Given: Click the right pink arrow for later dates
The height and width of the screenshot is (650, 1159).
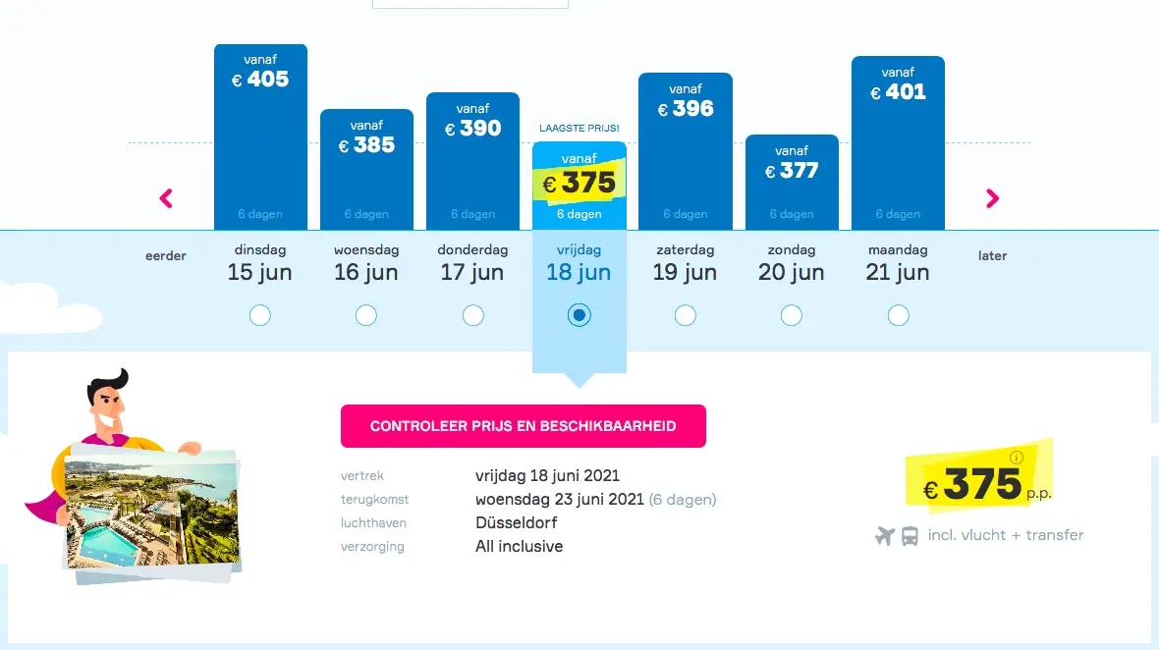Looking at the screenshot, I should pyautogui.click(x=992, y=198).
